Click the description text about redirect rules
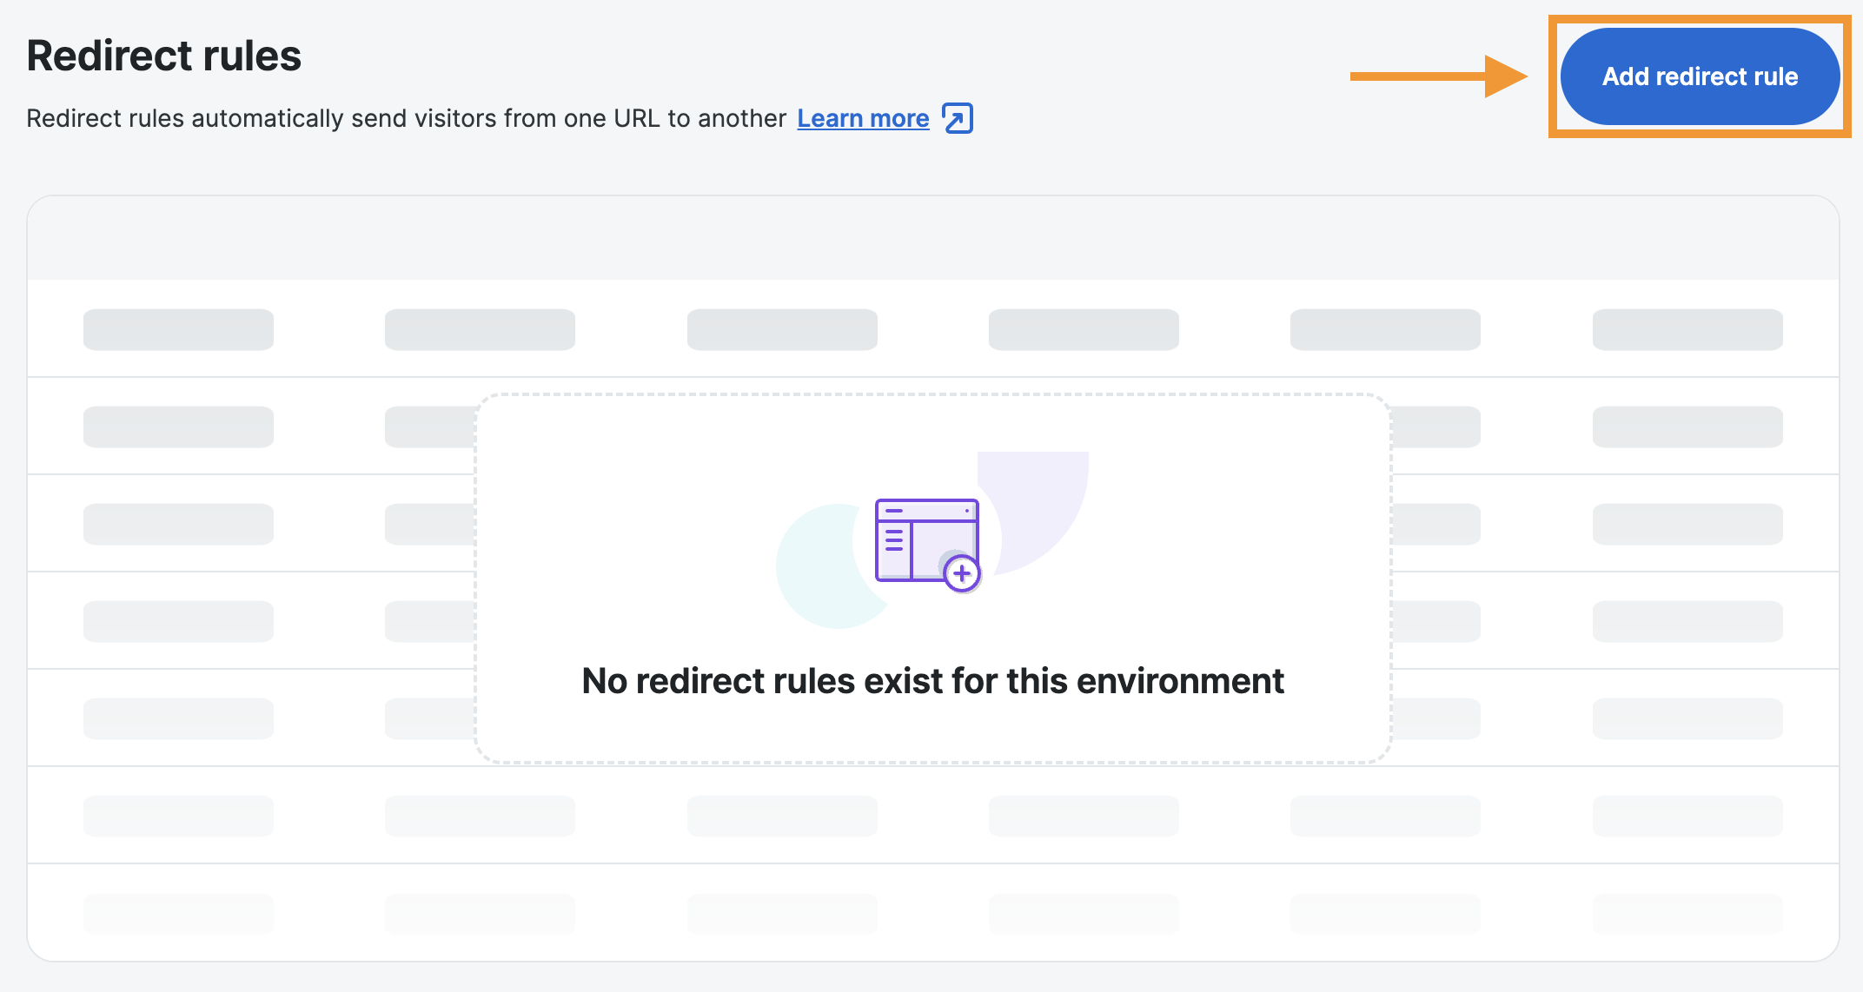The height and width of the screenshot is (992, 1863). pyautogui.click(x=405, y=118)
